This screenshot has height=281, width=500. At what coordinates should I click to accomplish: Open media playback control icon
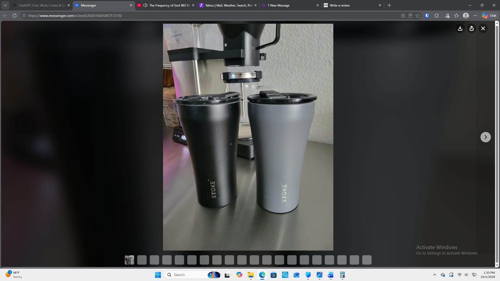[447, 16]
